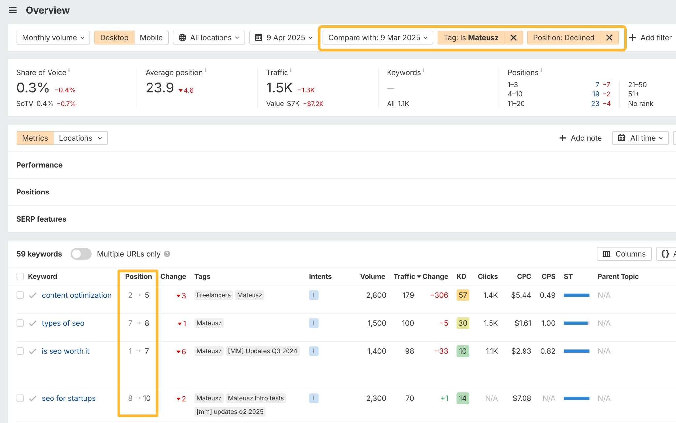Click the Share of Voice info icon
The image size is (676, 423).
[x=69, y=70]
